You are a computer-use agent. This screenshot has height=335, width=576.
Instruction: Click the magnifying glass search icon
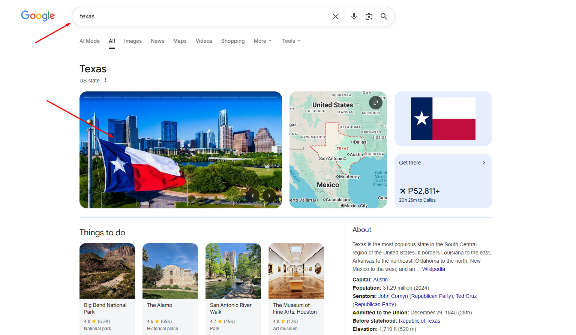pos(384,16)
